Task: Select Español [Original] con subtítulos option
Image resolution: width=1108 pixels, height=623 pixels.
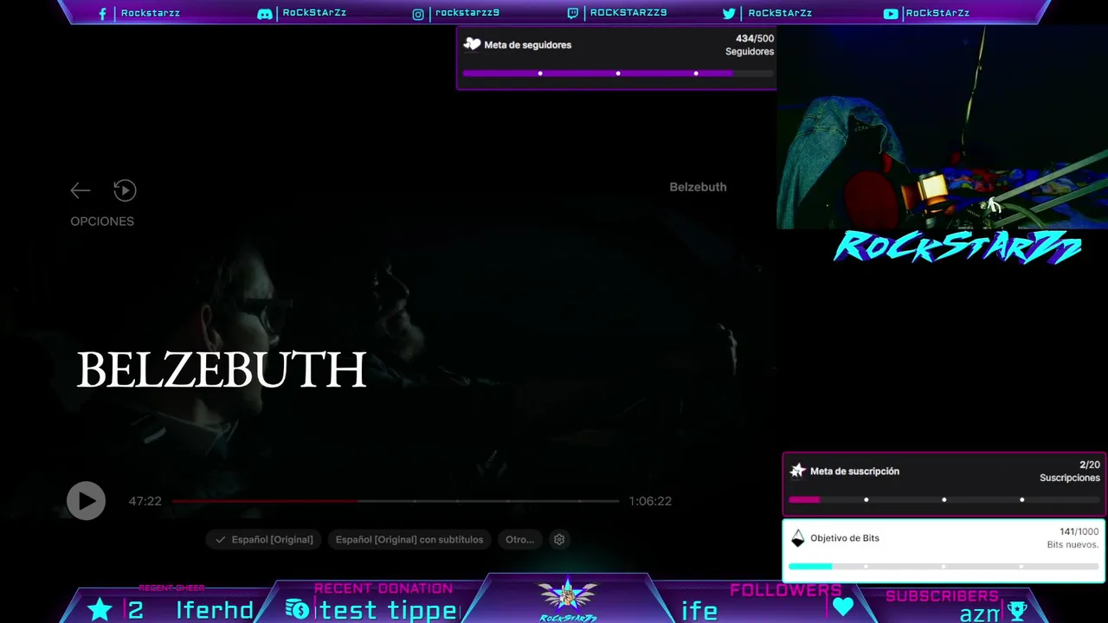Action: [x=409, y=539]
